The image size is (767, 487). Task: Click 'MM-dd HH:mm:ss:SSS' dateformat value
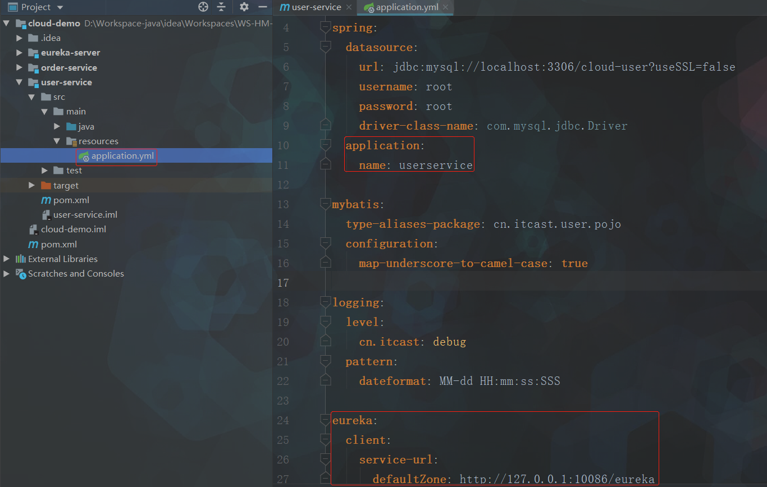click(500, 381)
